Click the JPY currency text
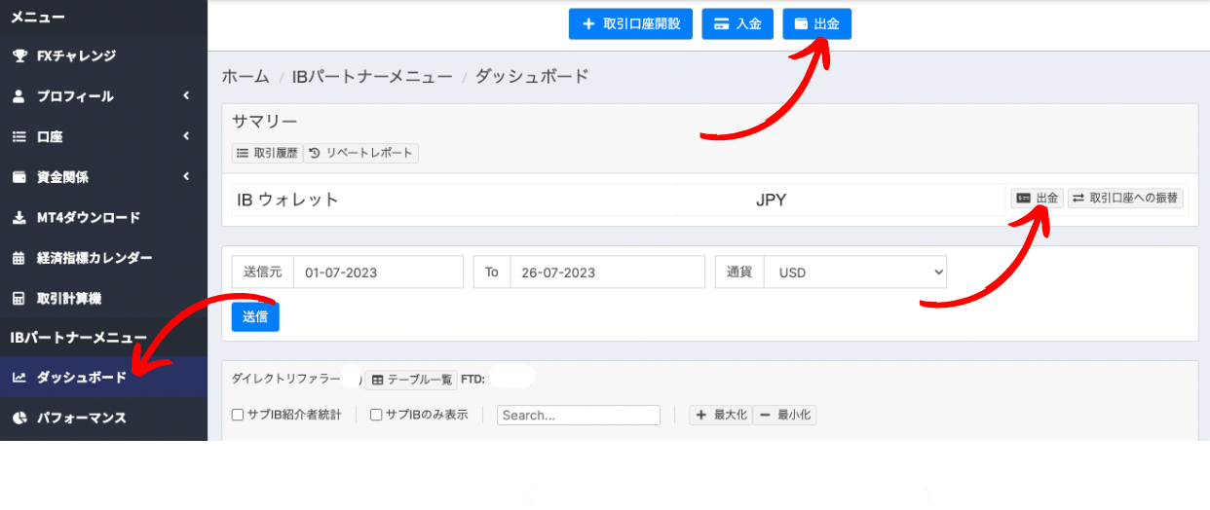 tap(771, 200)
